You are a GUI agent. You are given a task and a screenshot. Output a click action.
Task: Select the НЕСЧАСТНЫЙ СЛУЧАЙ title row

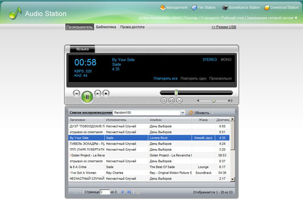149,179
